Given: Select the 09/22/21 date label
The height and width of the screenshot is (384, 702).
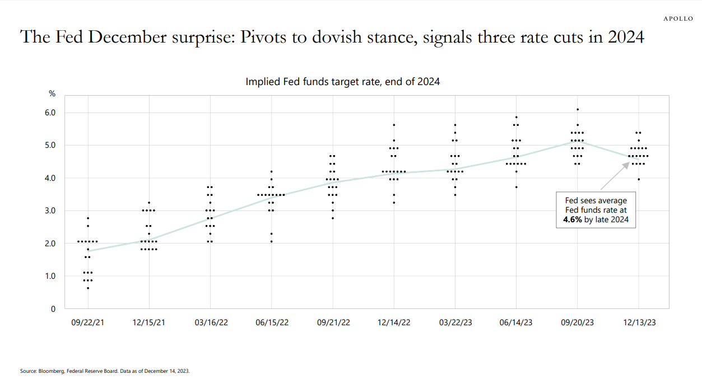Looking at the screenshot, I should tap(88, 322).
